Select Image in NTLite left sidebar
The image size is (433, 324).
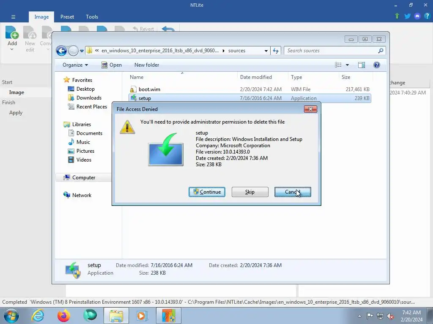pyautogui.click(x=16, y=92)
